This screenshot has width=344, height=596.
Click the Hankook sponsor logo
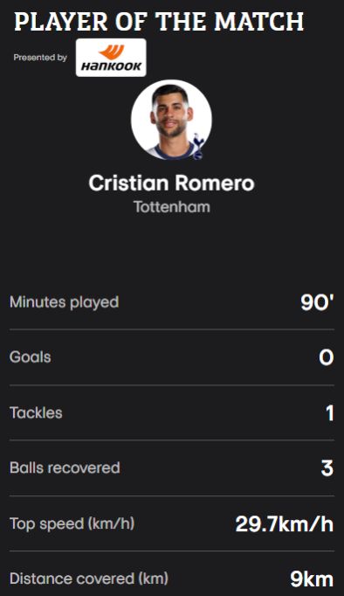click(x=111, y=58)
